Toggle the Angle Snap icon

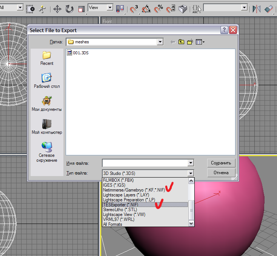[146, 9]
